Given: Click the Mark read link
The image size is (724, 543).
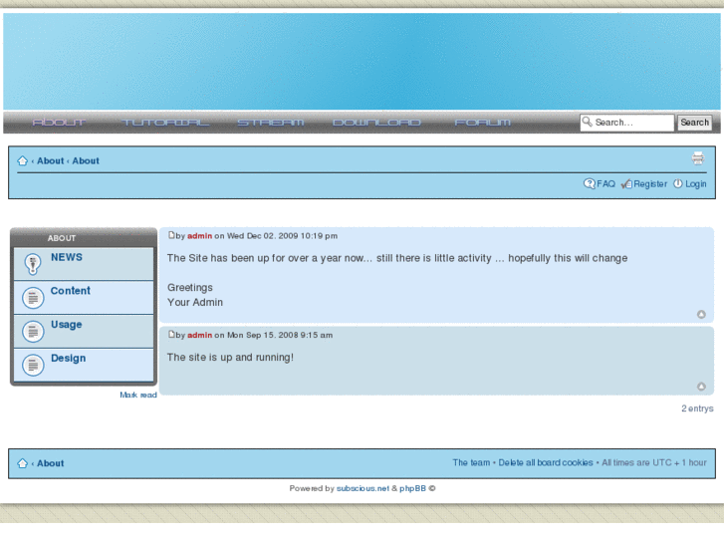Looking at the screenshot, I should [138, 396].
